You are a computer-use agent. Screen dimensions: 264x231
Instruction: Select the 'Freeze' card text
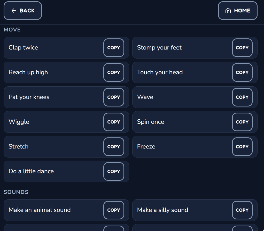[x=146, y=146]
